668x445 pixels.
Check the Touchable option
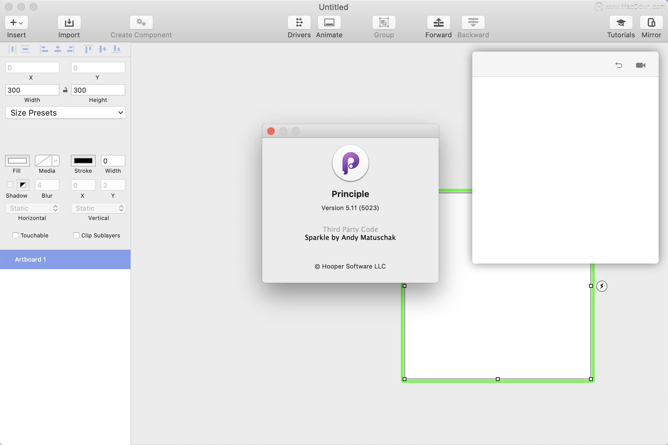(16, 235)
